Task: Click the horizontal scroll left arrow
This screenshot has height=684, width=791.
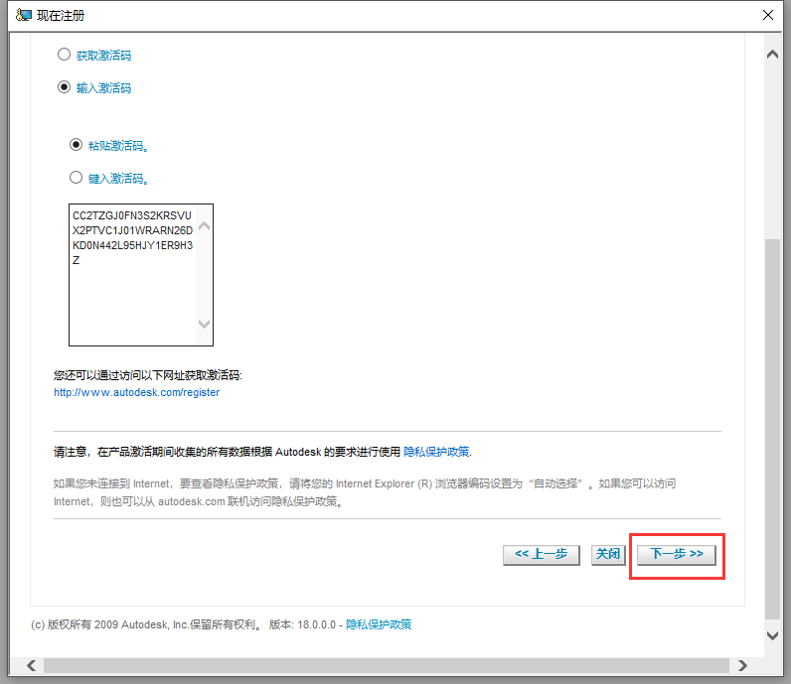Action: [x=31, y=665]
